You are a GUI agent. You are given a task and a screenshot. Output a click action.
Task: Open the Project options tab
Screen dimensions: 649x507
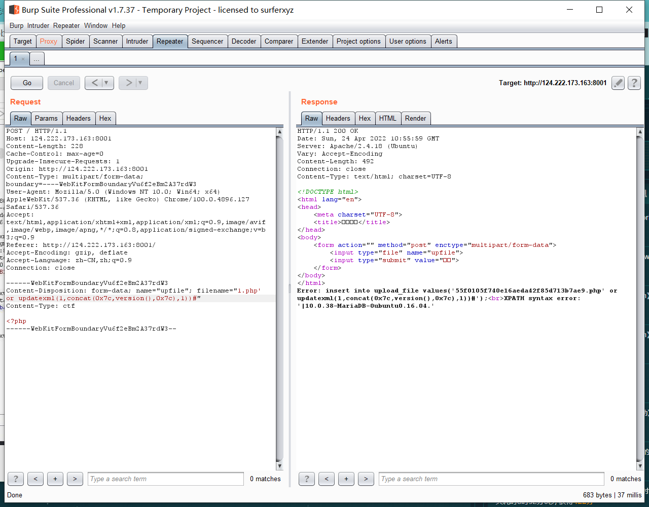[x=358, y=42]
